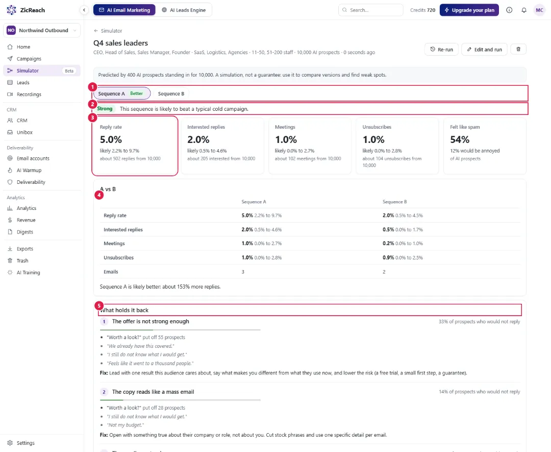Click the A vs B heading
The height and width of the screenshot is (452, 551).
click(x=108, y=189)
